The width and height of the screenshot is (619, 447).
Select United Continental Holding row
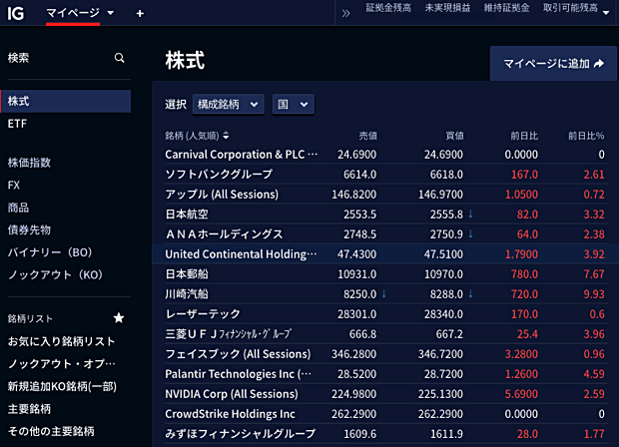coord(385,254)
